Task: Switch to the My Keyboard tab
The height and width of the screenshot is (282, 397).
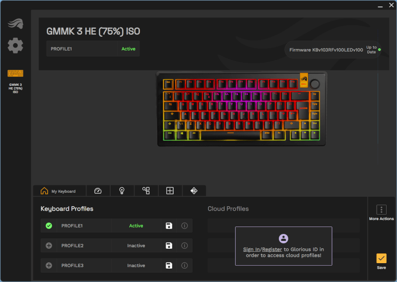Action: (59, 191)
